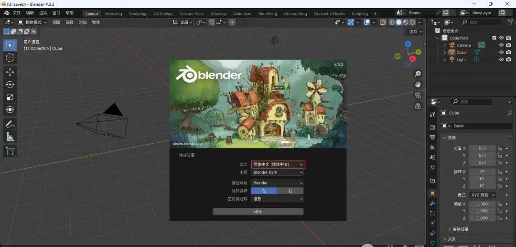Open the 文件 File menu
Image resolution: width=516 pixels, height=247 pixels.
(x=17, y=13)
